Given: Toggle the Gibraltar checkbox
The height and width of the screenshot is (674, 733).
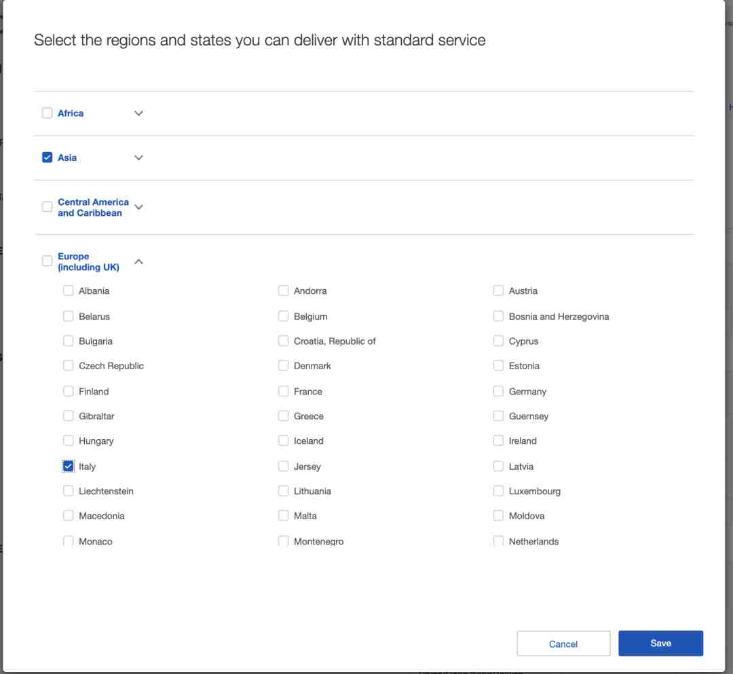Looking at the screenshot, I should pyautogui.click(x=69, y=416).
